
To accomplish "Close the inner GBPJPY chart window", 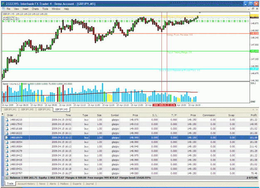I will click(x=257, y=9).
